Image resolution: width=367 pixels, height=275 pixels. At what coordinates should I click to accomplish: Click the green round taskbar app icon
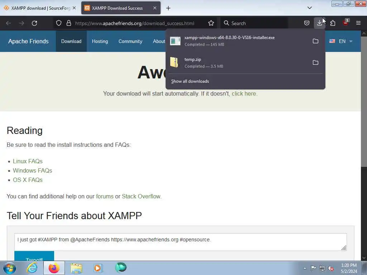pyautogui.click(x=120, y=267)
